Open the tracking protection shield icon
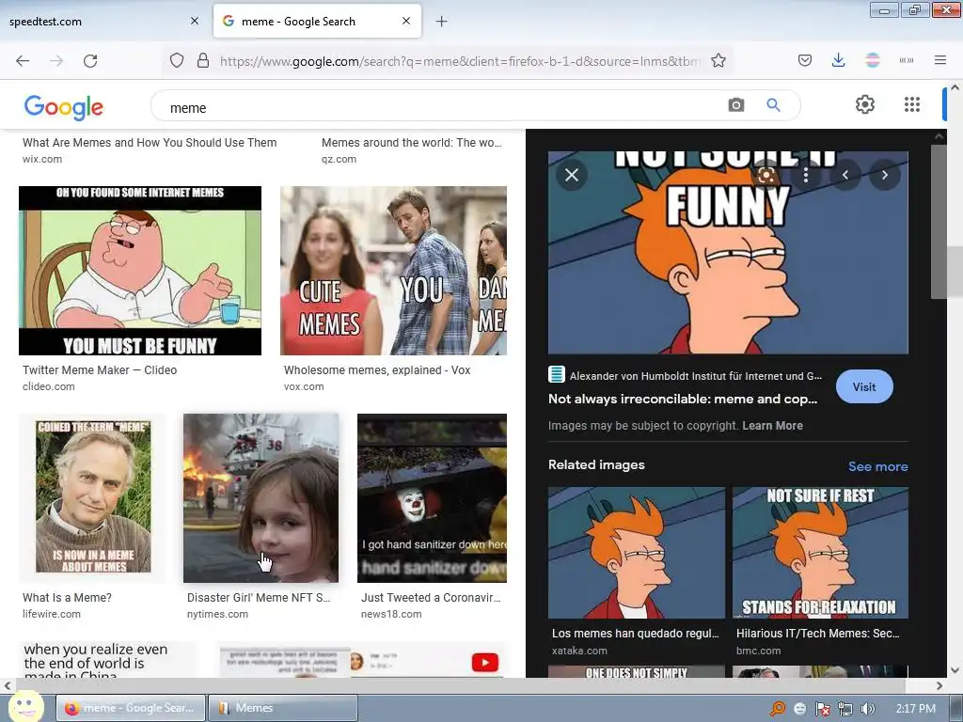 (x=177, y=61)
